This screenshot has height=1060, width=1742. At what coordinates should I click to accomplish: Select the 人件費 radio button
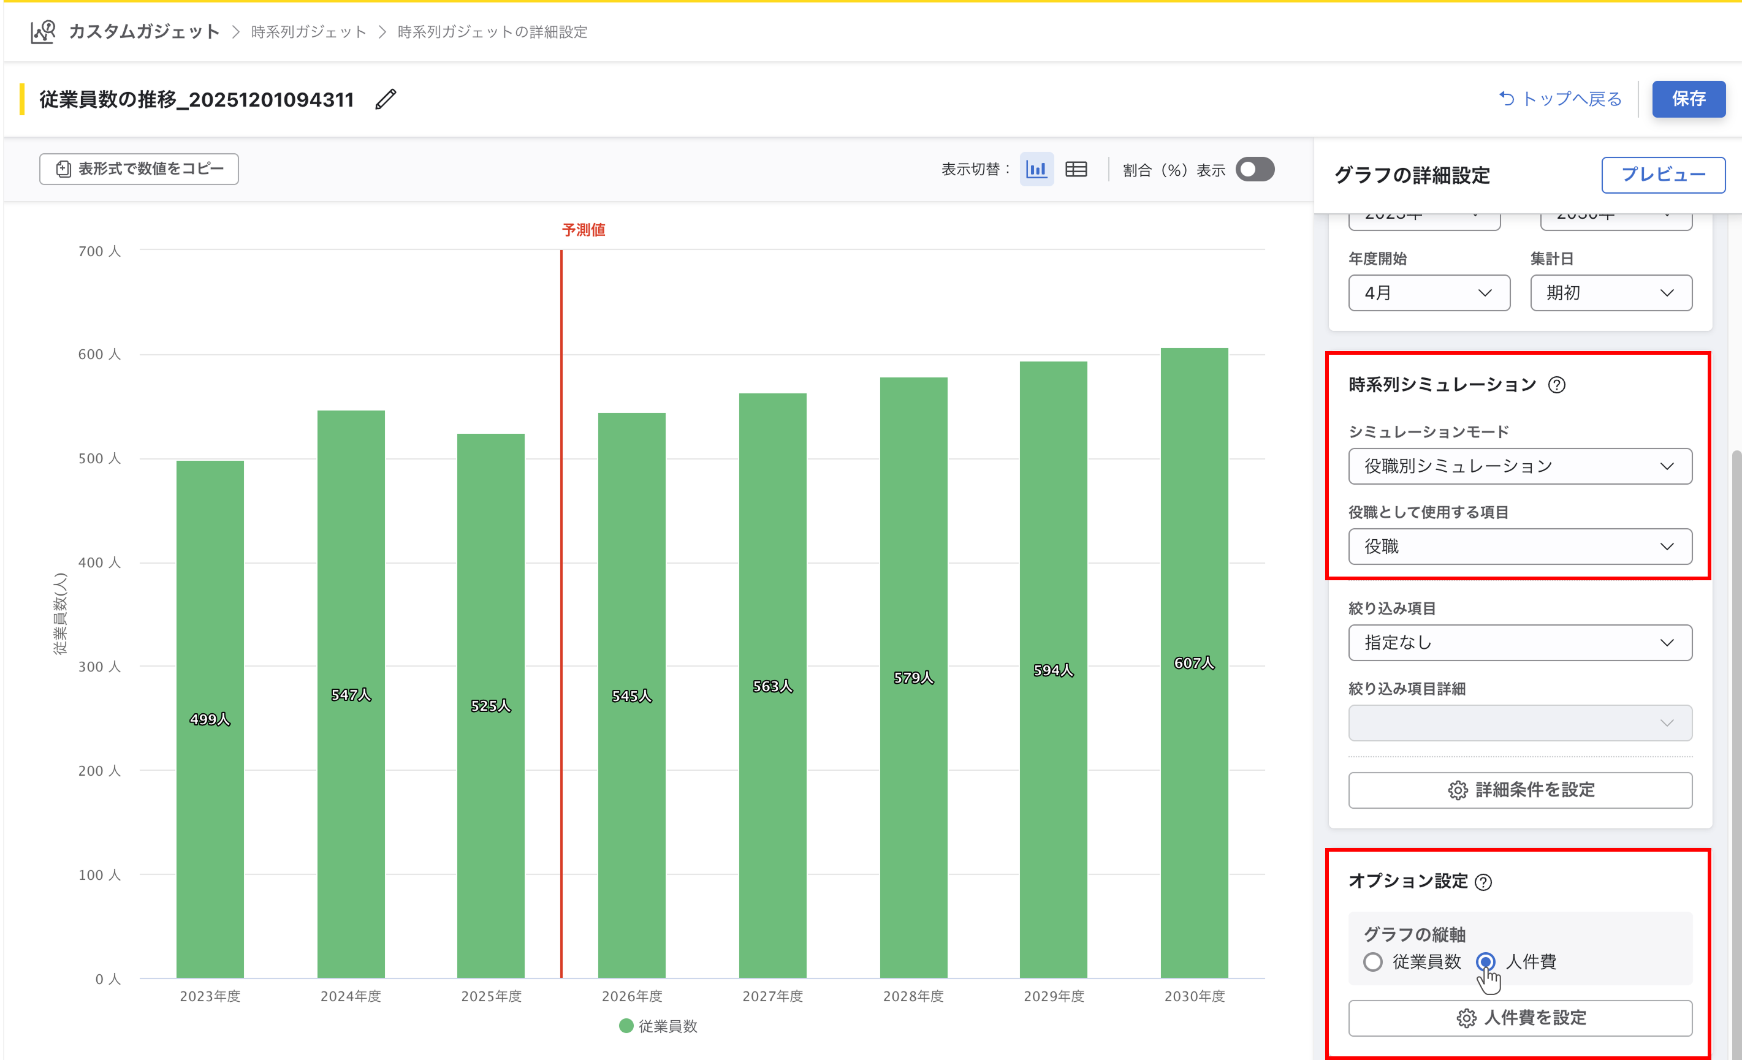pyautogui.click(x=1485, y=962)
